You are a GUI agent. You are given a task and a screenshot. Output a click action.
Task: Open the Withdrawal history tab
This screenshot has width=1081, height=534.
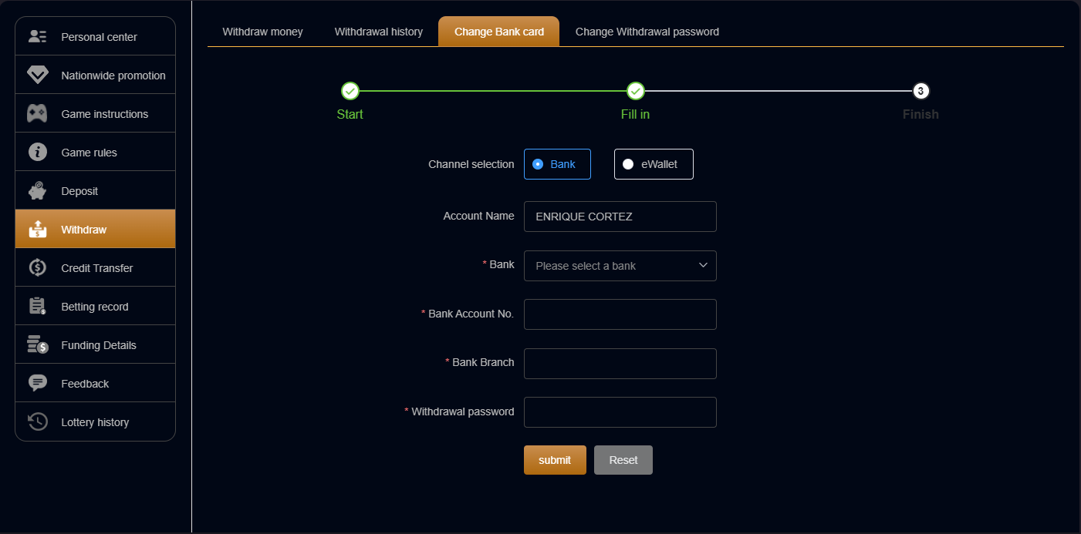click(378, 32)
